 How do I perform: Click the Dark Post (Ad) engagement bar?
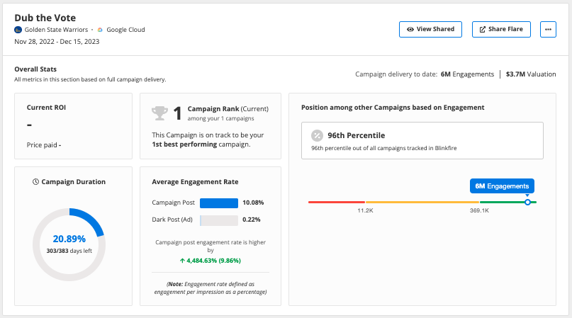(x=219, y=220)
